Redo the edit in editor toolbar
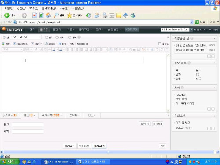This screenshot has width=220, height=165. click(x=161, y=49)
